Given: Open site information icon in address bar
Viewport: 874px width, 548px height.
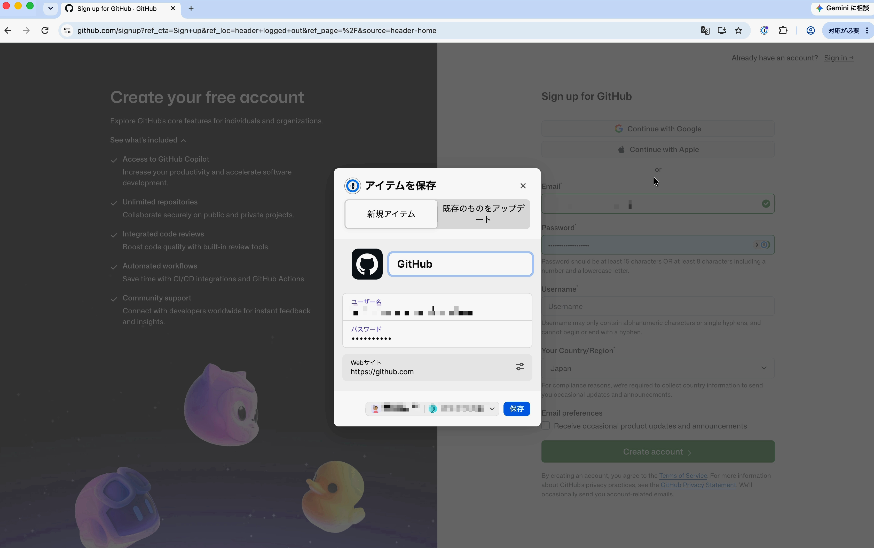Looking at the screenshot, I should point(67,30).
